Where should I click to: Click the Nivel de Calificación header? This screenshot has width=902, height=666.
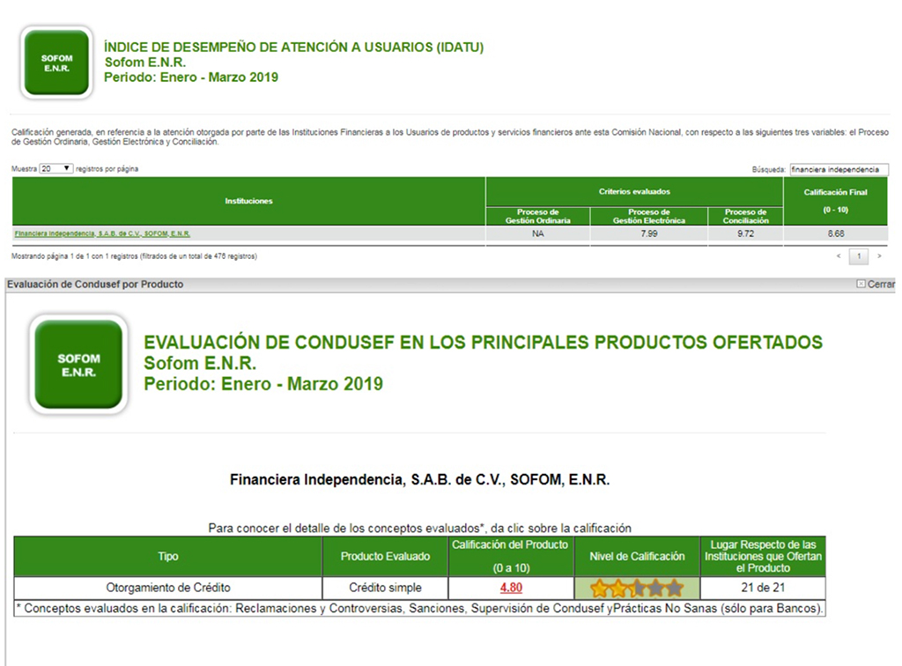pos(637,556)
